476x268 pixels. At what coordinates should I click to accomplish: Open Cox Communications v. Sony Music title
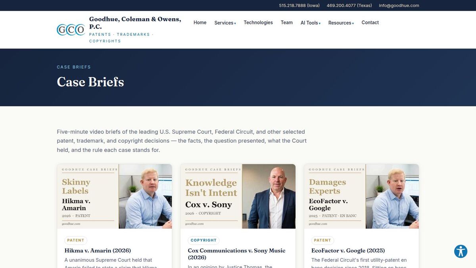236,254
